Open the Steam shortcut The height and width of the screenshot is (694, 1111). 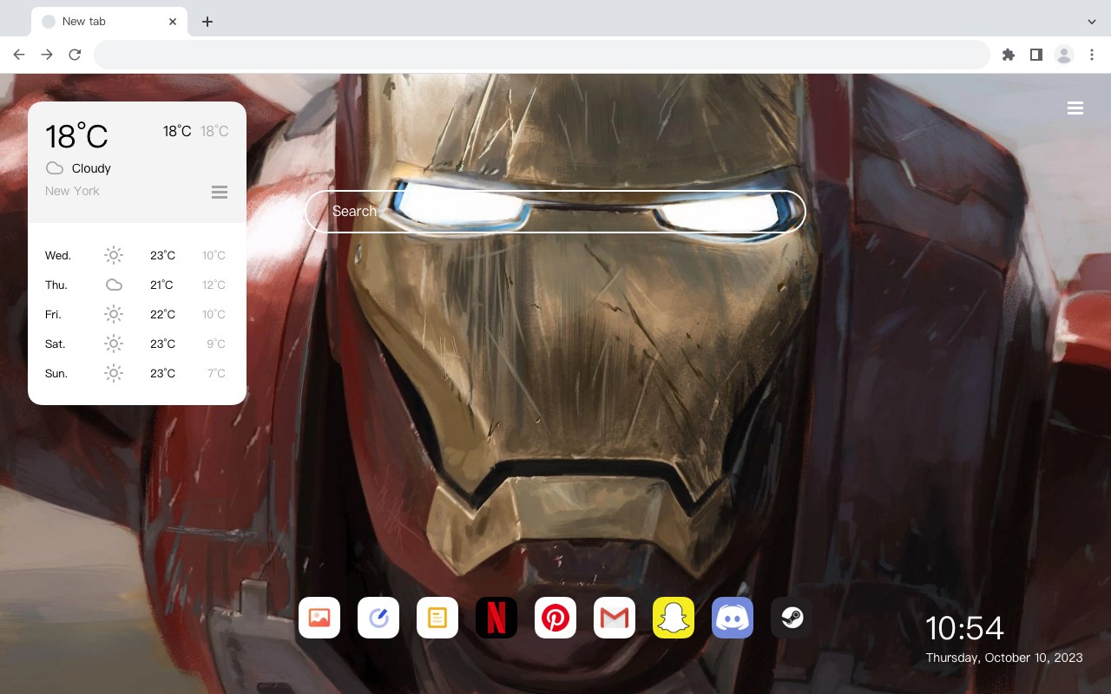tap(792, 618)
